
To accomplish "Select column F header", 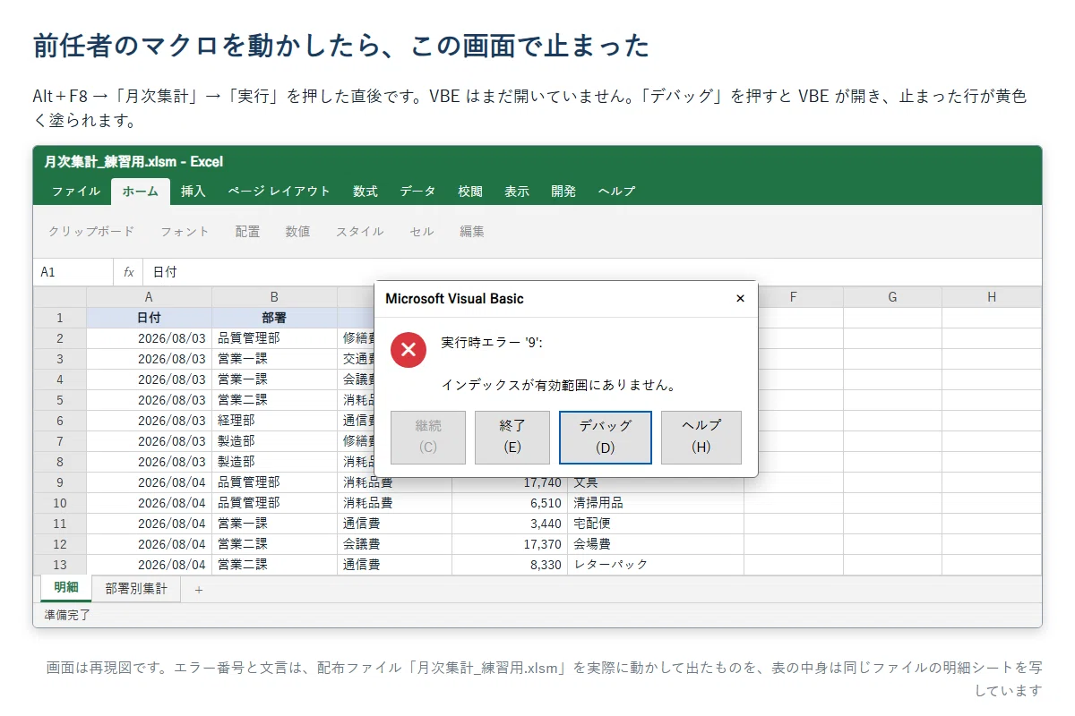I will tap(794, 297).
